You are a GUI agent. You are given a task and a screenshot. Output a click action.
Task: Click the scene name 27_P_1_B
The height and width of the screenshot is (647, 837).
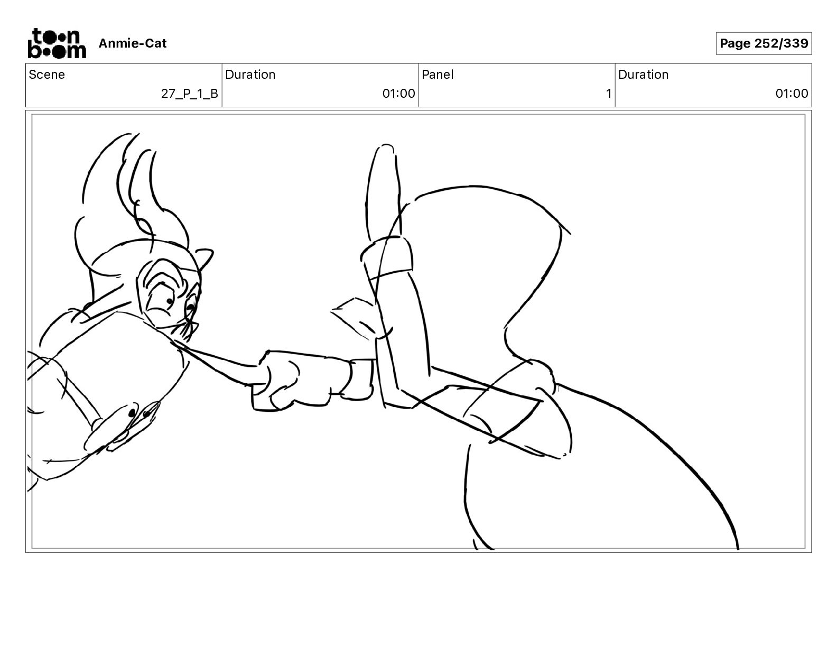tap(190, 94)
